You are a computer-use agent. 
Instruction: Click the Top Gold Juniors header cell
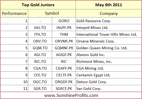pyautogui.click(x=38, y=5)
